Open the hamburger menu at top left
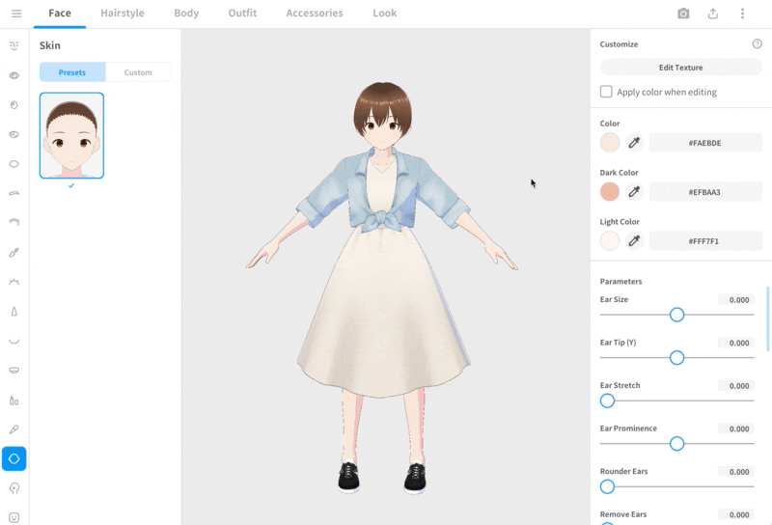 coord(15,14)
